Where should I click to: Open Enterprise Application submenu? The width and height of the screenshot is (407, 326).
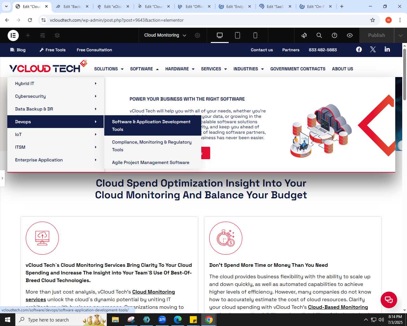pyautogui.click(x=56, y=160)
